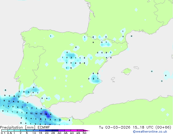Click the 'Precipitation [mm]' title text
Screen dimensions: 173x134
[x=18, y=127]
